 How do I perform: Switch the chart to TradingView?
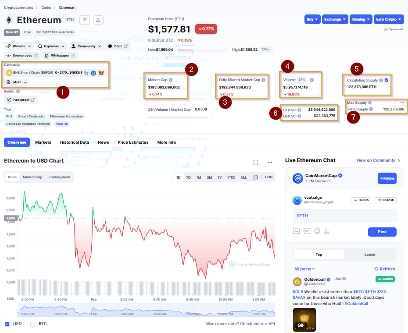[x=59, y=177]
